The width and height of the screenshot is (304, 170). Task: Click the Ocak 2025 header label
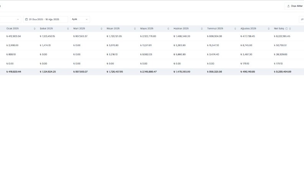pyautogui.click(x=12, y=29)
